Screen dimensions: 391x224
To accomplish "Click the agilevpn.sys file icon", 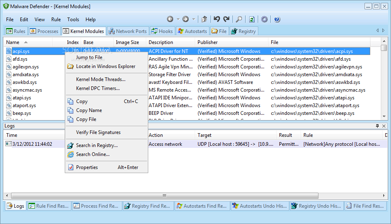I will pos(9,67).
